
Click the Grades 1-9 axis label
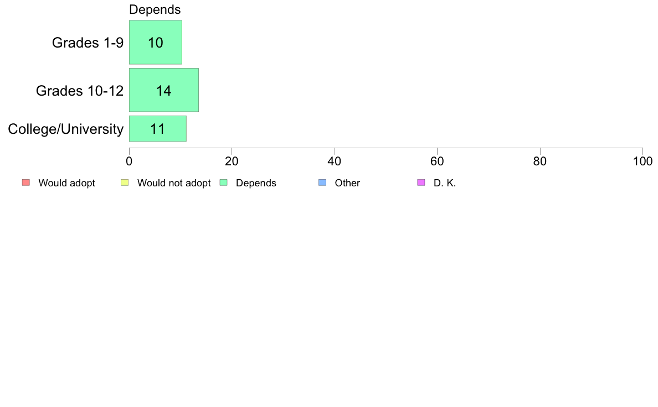[x=88, y=43]
